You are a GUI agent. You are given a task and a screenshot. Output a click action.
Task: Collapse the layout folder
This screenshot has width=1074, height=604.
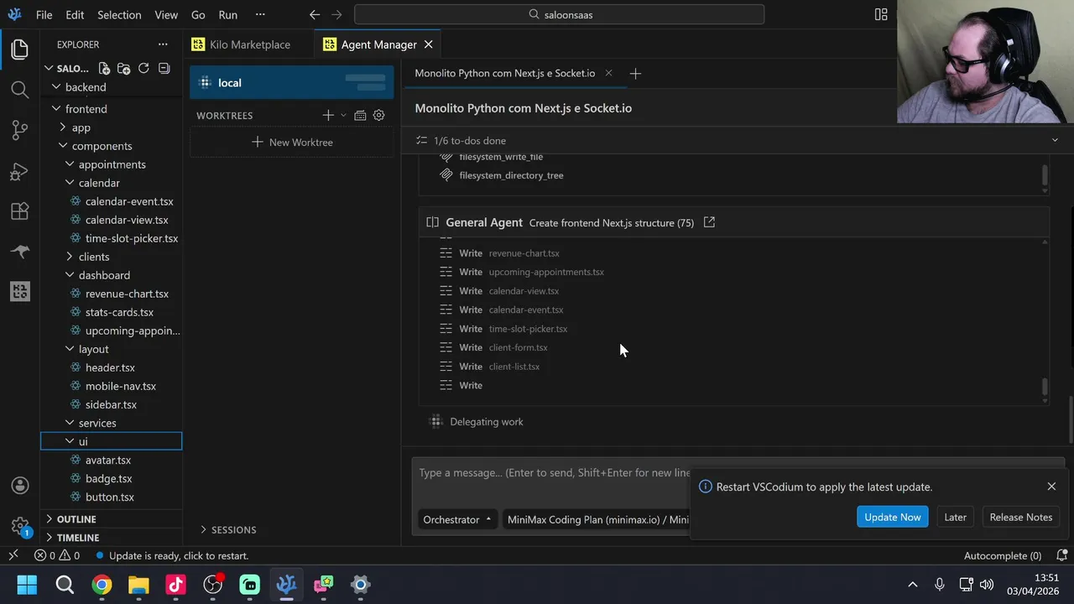click(x=93, y=349)
